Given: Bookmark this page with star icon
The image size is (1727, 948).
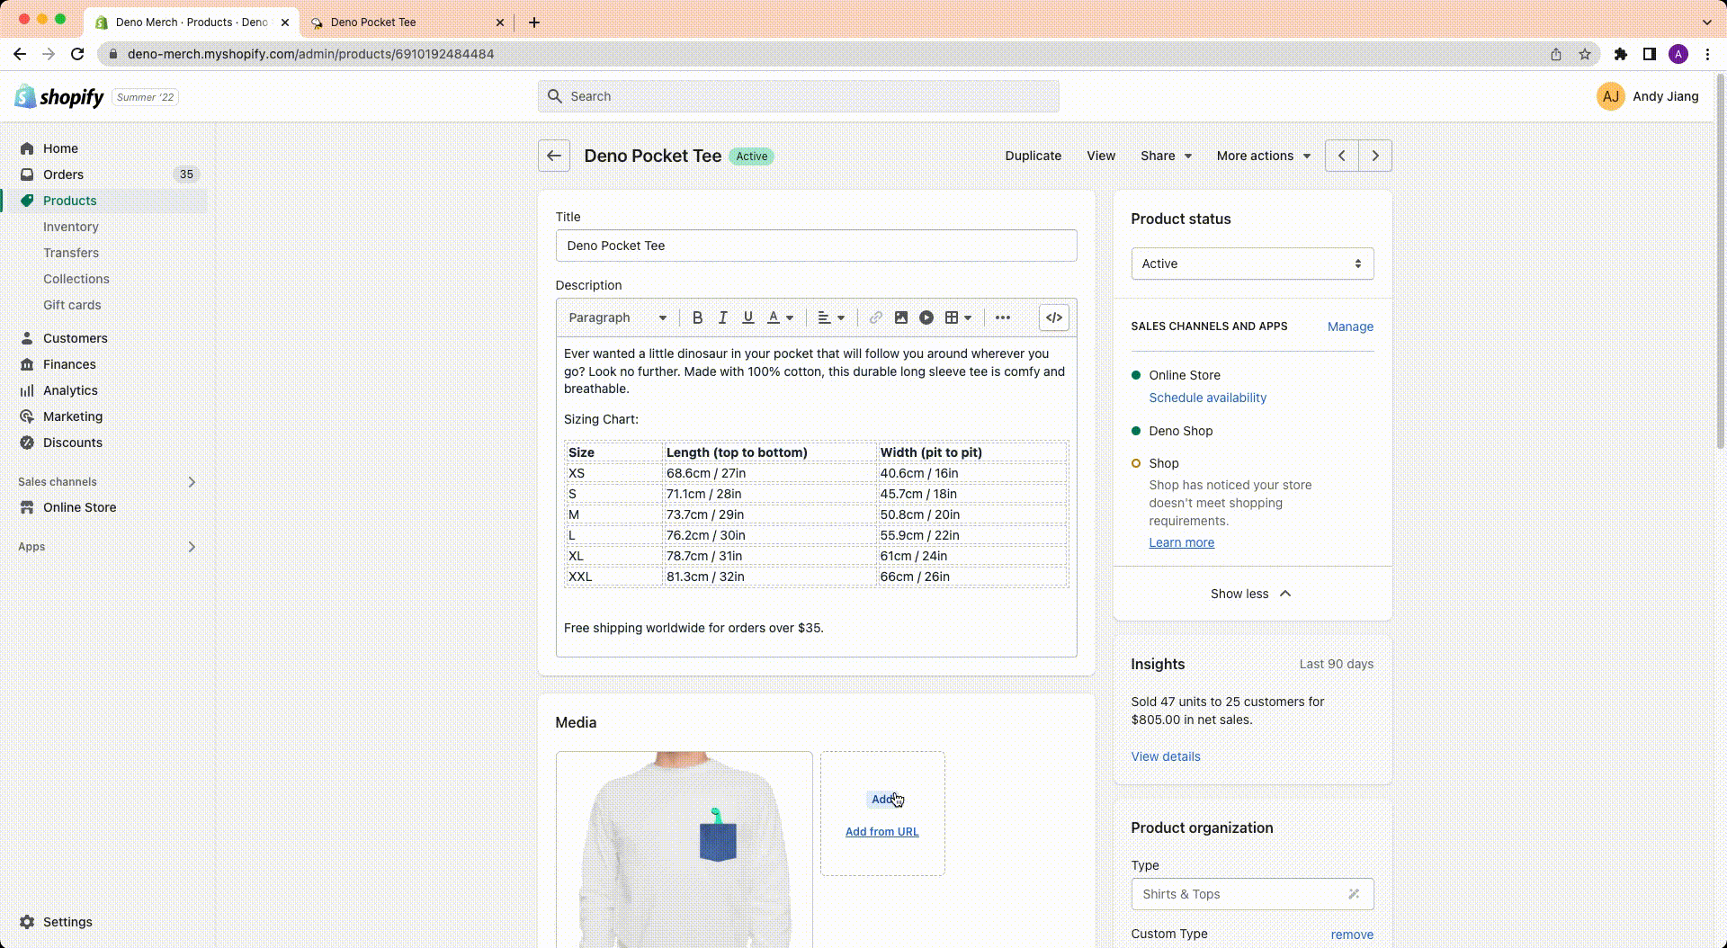Looking at the screenshot, I should click(1585, 54).
